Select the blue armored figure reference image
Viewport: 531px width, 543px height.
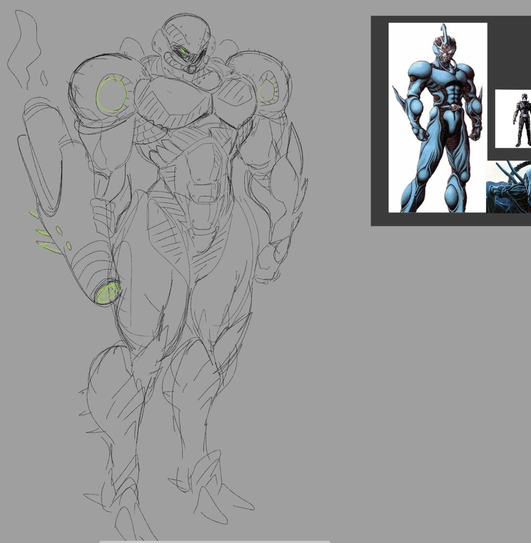coord(438,118)
